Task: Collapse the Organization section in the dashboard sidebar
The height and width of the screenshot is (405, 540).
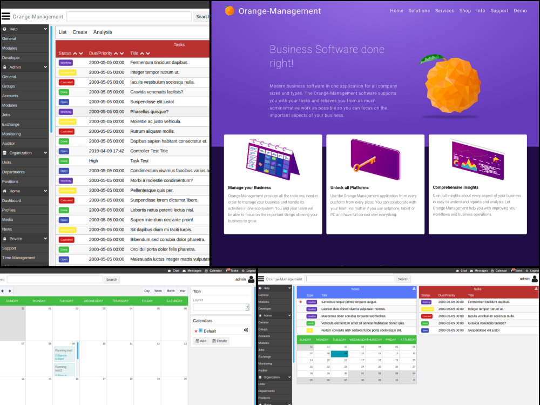Action: [x=289, y=377]
